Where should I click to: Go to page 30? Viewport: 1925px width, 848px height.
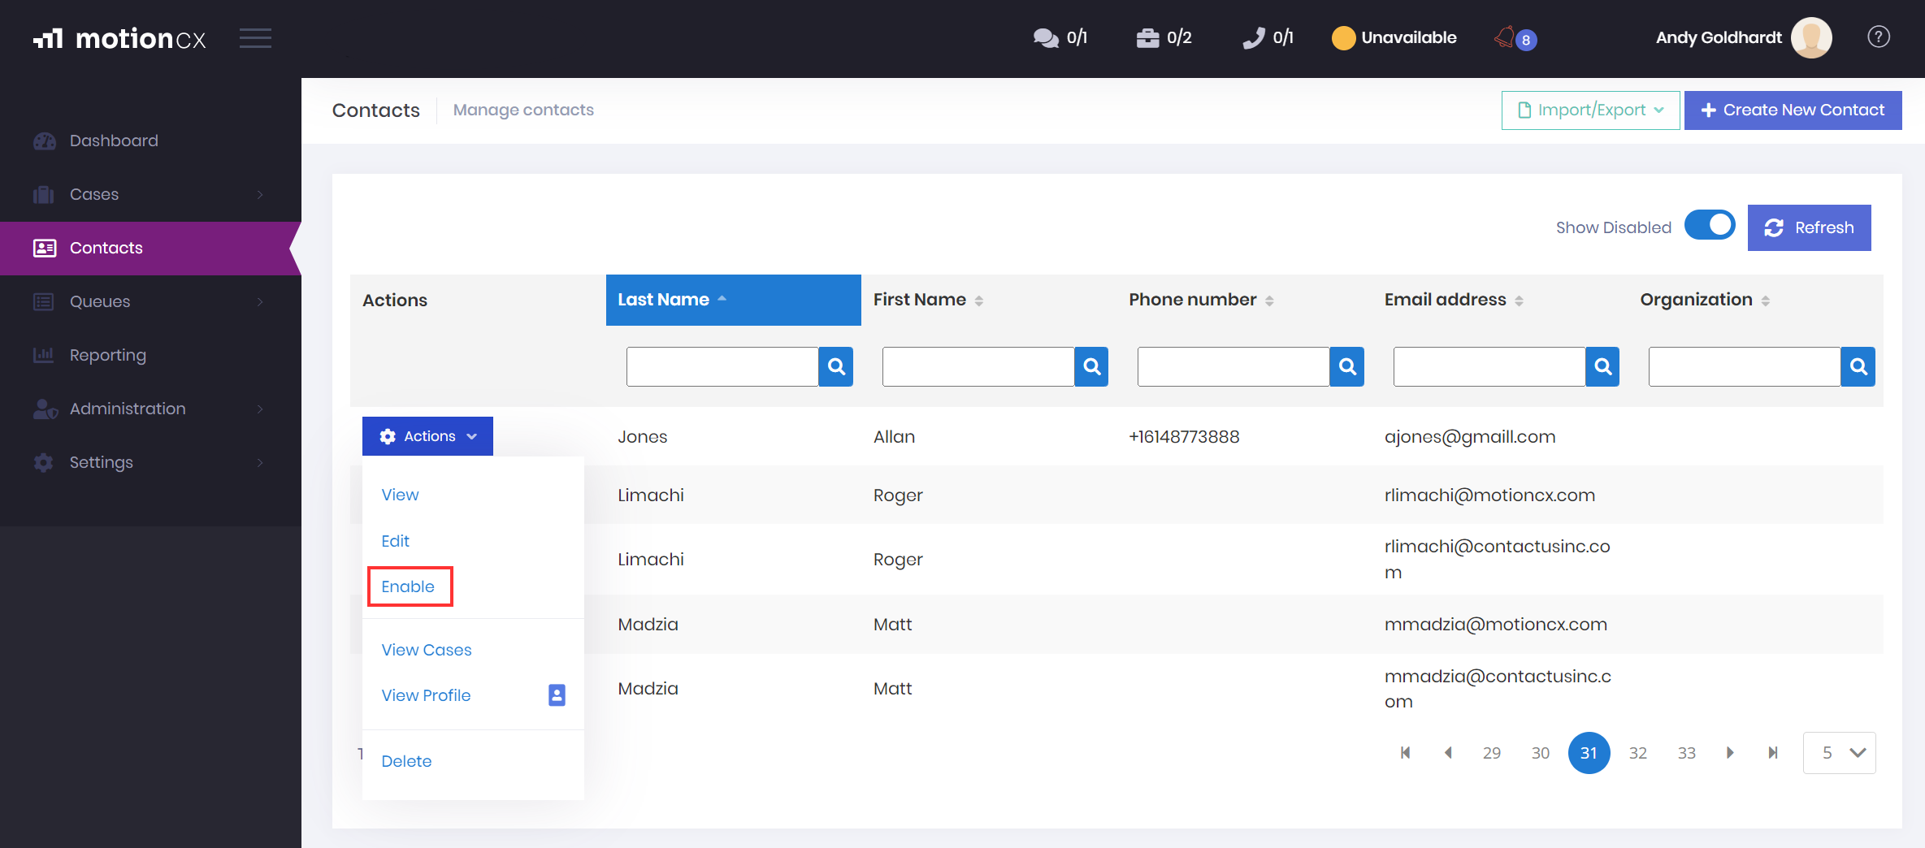pyautogui.click(x=1541, y=753)
